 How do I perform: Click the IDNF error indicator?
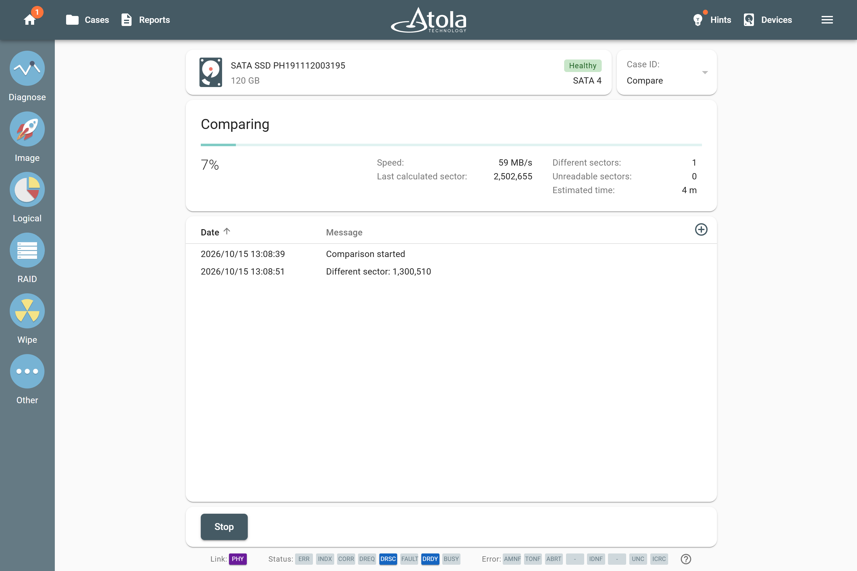(596, 558)
